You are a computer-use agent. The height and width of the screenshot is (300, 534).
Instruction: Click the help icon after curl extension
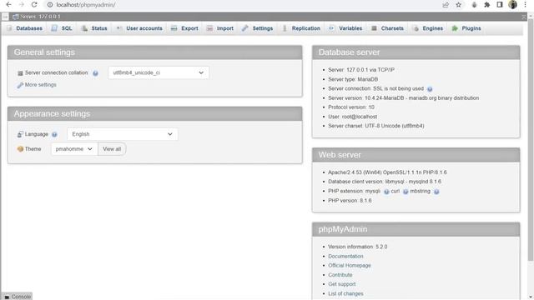click(406, 192)
